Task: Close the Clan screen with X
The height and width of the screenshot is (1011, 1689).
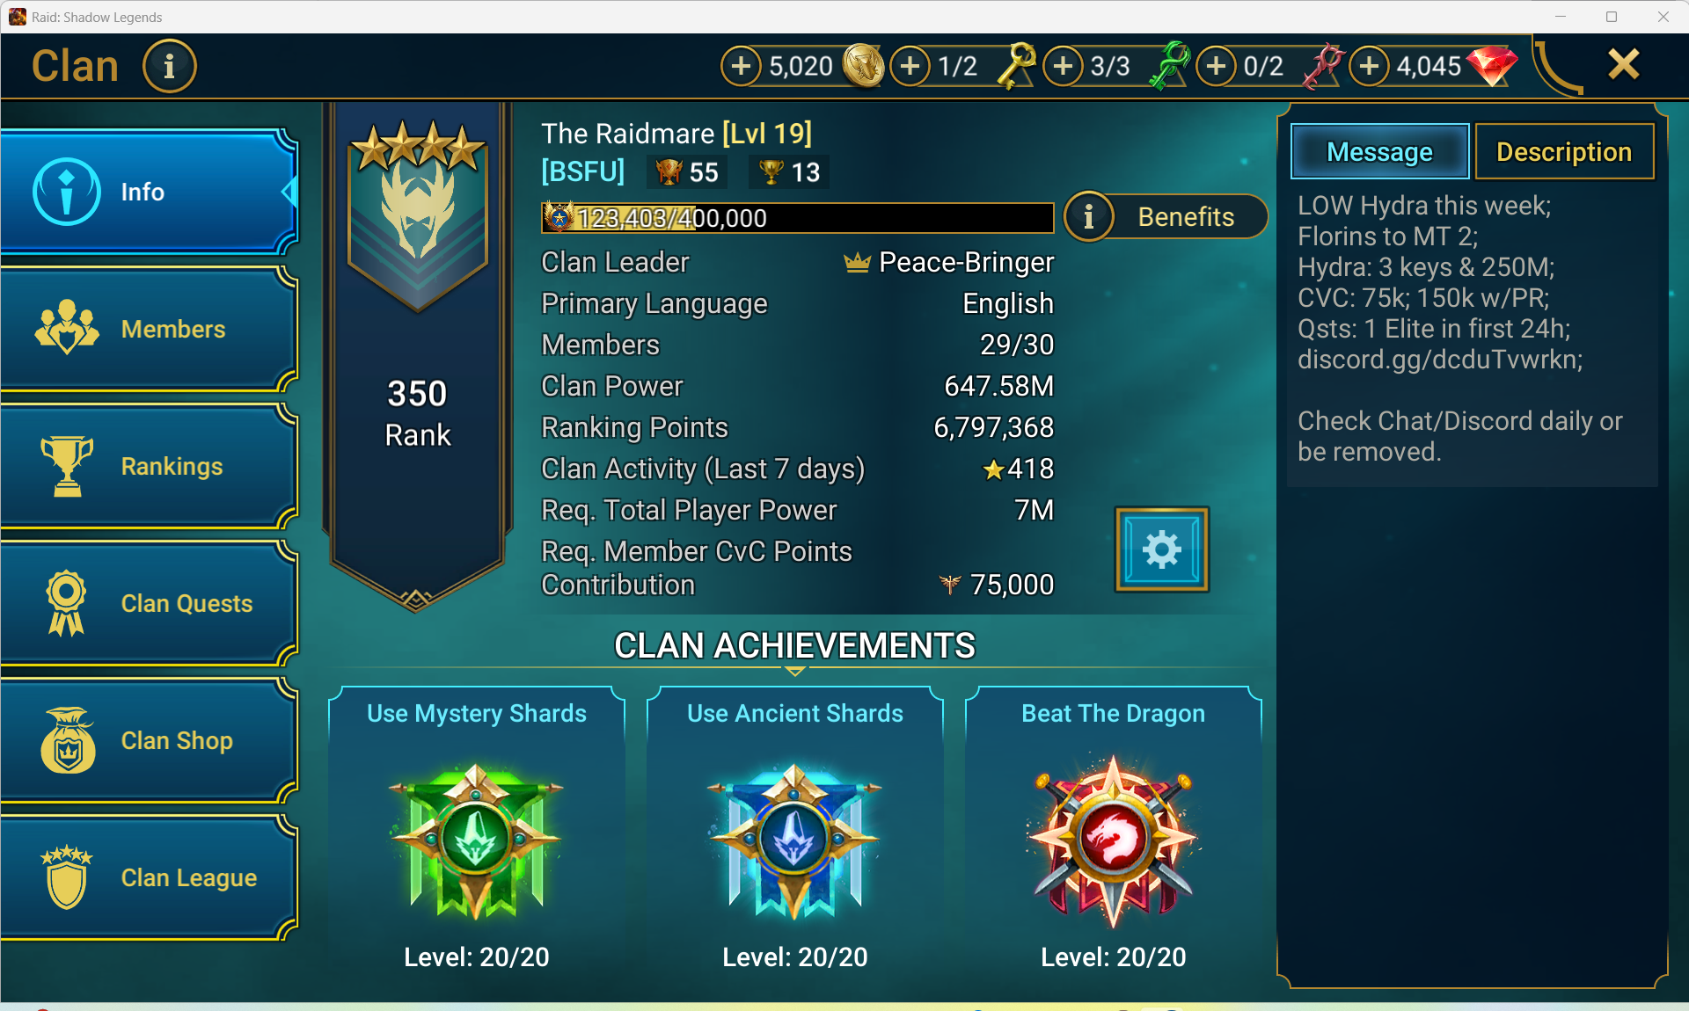Action: click(x=1623, y=64)
